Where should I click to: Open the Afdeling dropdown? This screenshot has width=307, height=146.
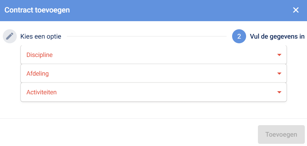click(153, 74)
